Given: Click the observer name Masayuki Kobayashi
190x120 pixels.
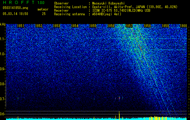Looking at the screenshot, I should coord(108,3).
